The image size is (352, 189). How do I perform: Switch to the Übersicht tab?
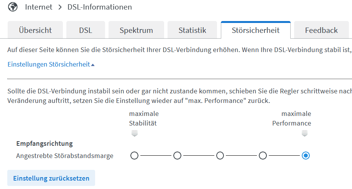pos(35,30)
